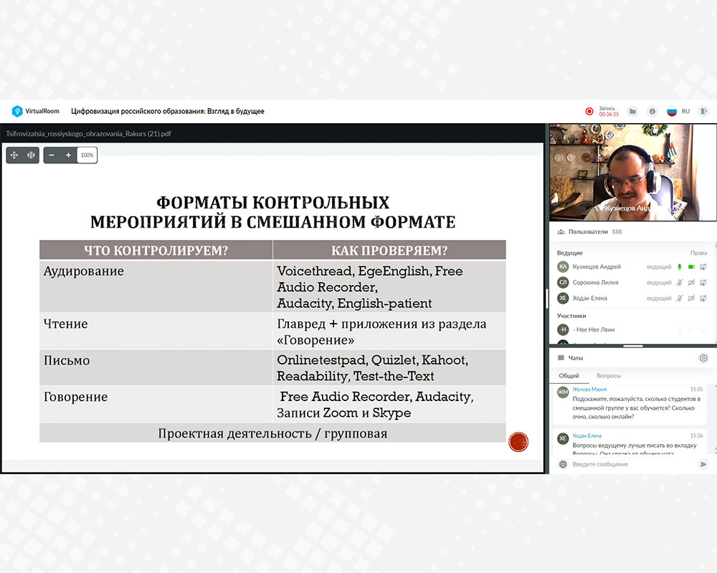717x573 pixels.
Task: Click the exit room icon
Action: (x=704, y=111)
